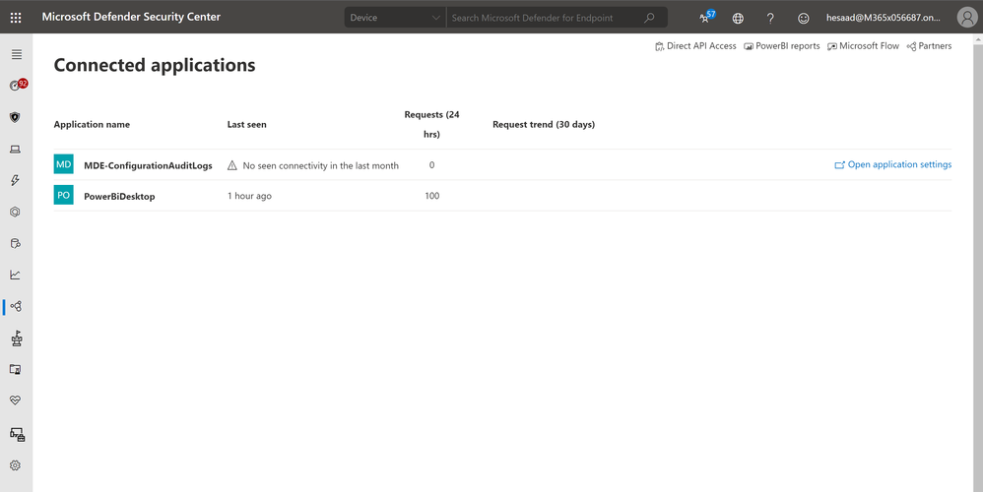Click the Connected applications heading
Viewport: 983px width, 492px height.
[155, 65]
